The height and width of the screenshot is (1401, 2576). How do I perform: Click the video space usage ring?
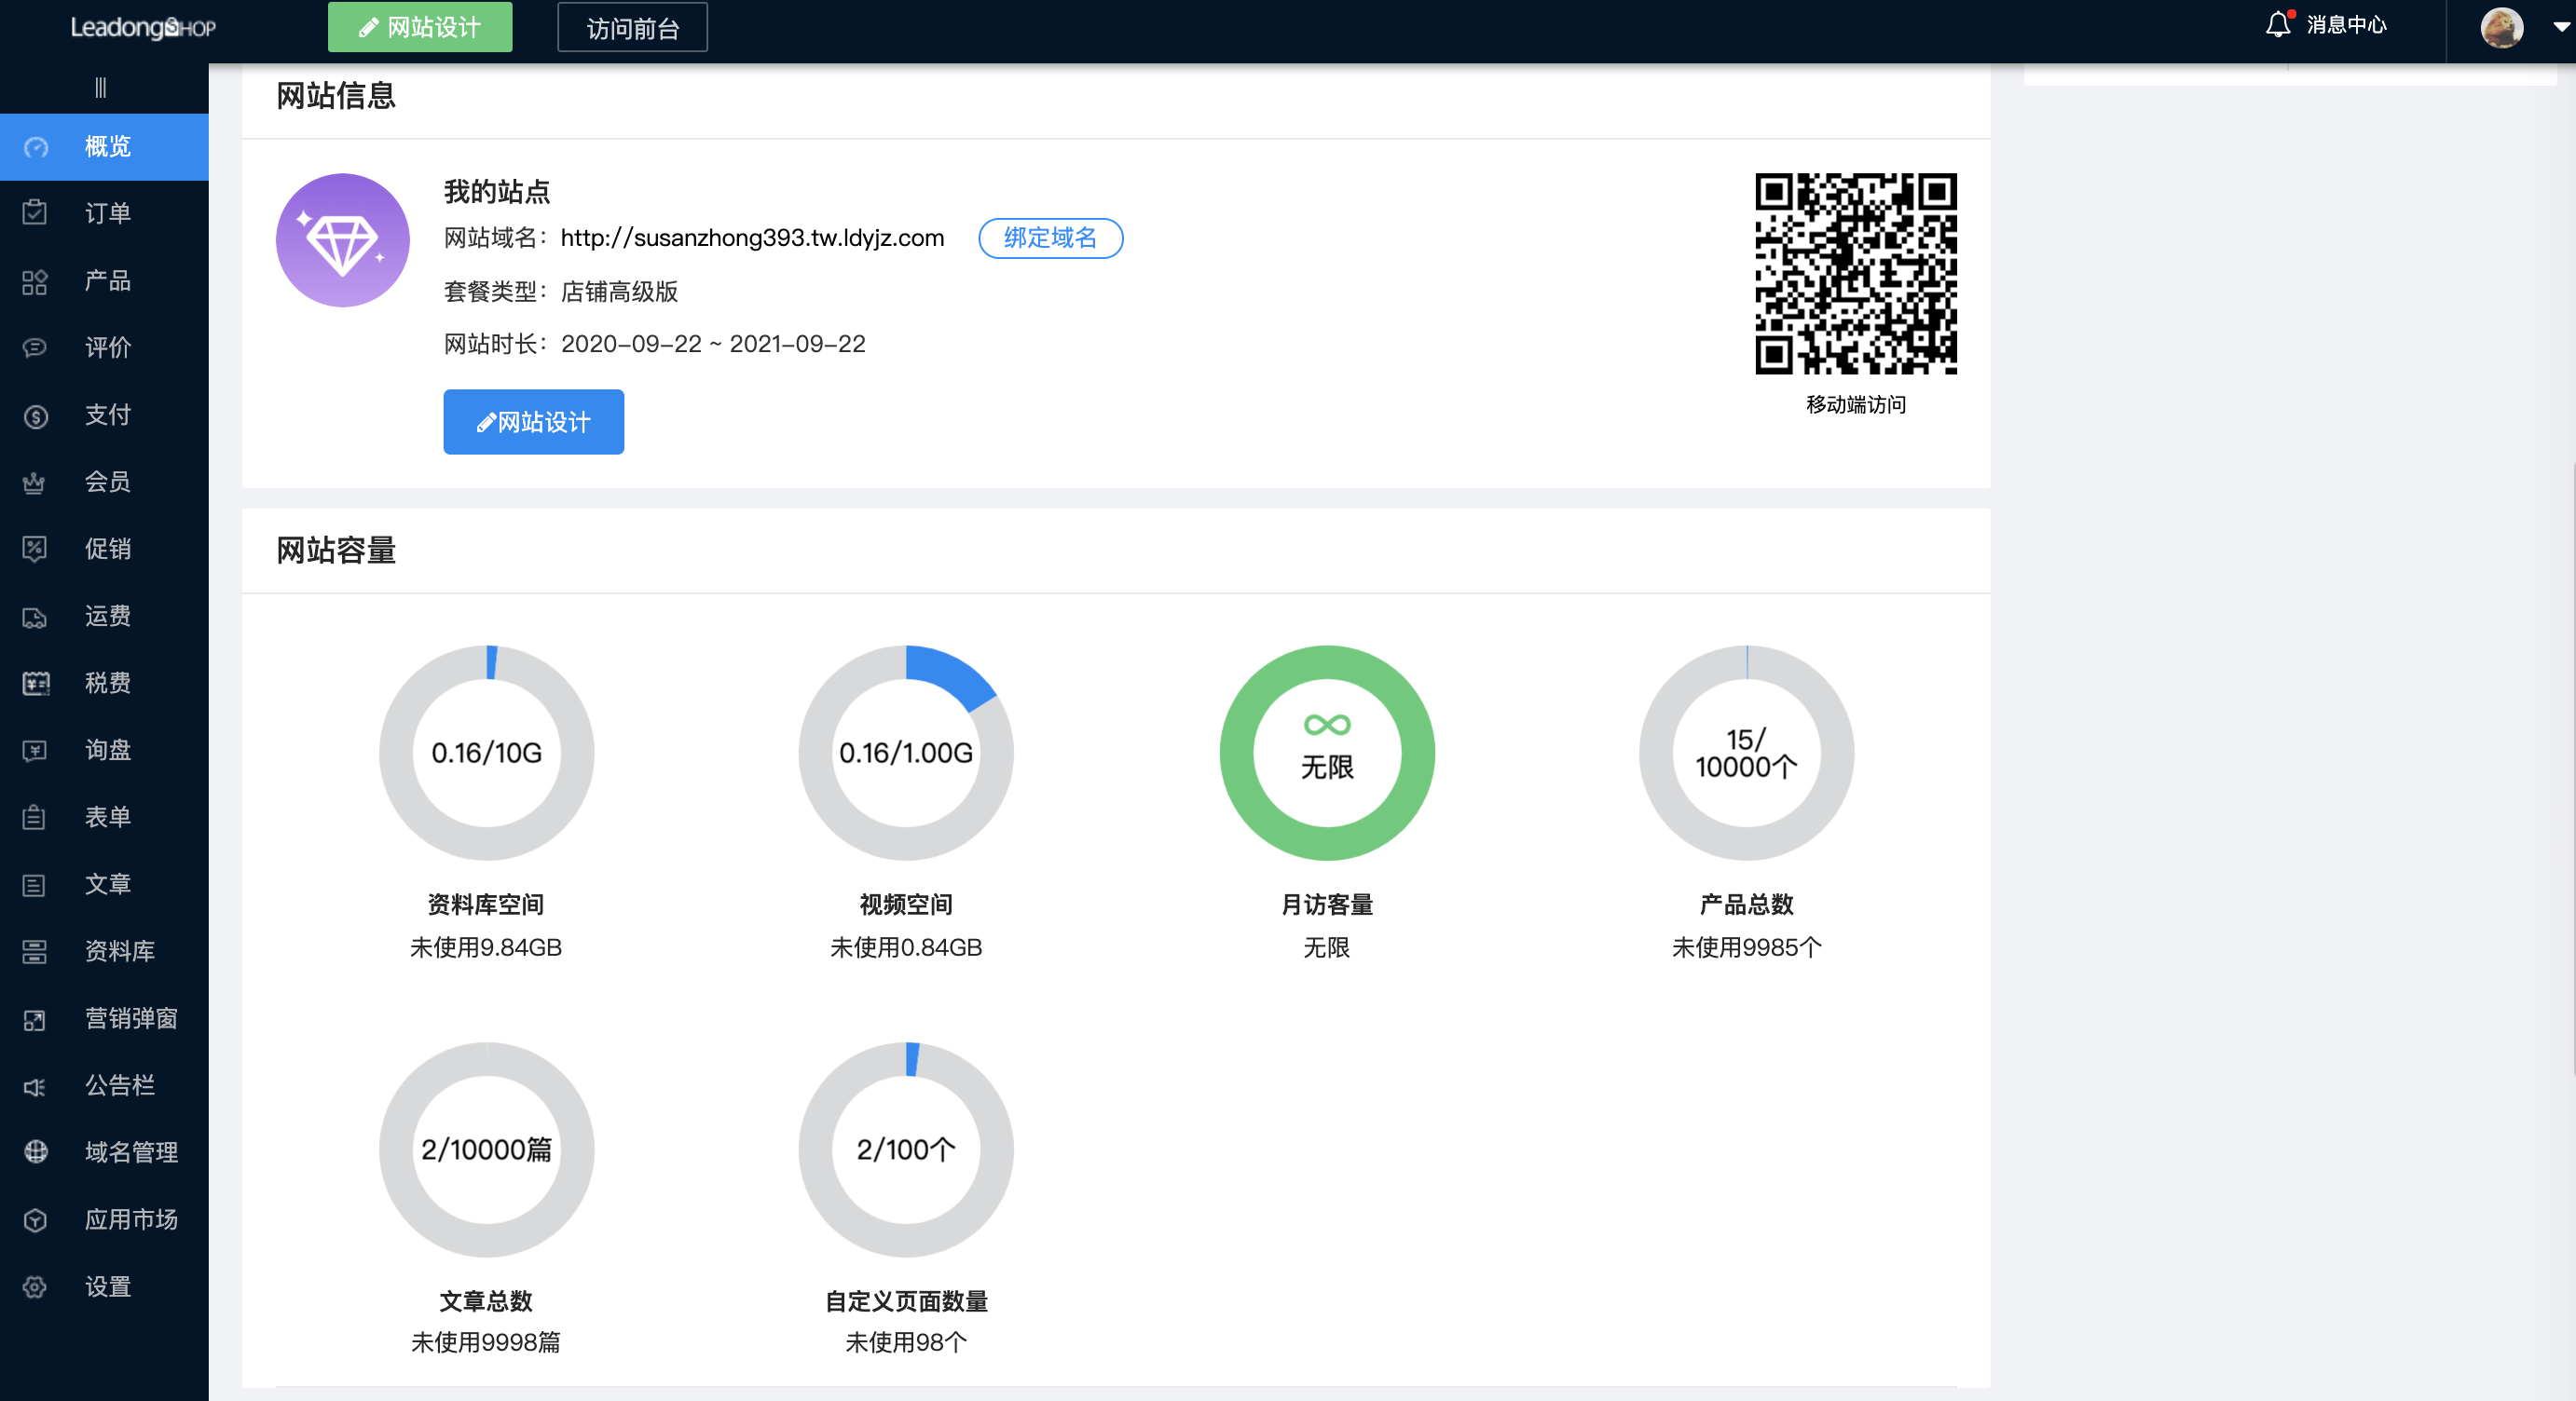(906, 753)
